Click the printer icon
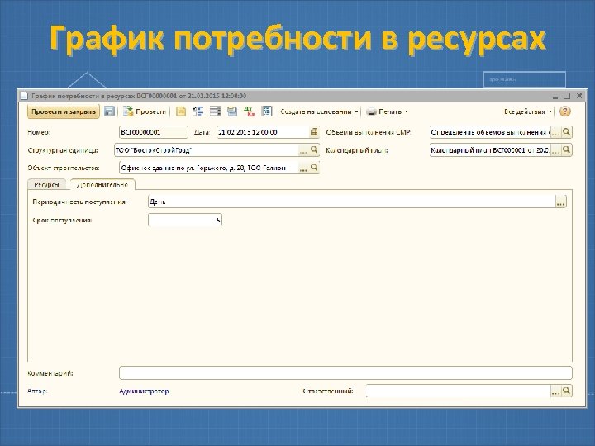Screen dimensions: 595x446 pyautogui.click(x=372, y=111)
